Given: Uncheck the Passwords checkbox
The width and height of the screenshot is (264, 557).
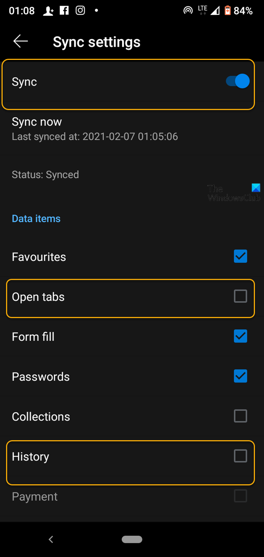Looking at the screenshot, I should click(240, 376).
